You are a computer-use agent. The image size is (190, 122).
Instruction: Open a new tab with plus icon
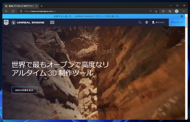point(41,6)
